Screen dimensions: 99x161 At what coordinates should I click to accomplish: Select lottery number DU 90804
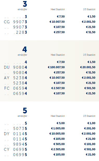[15, 67]
